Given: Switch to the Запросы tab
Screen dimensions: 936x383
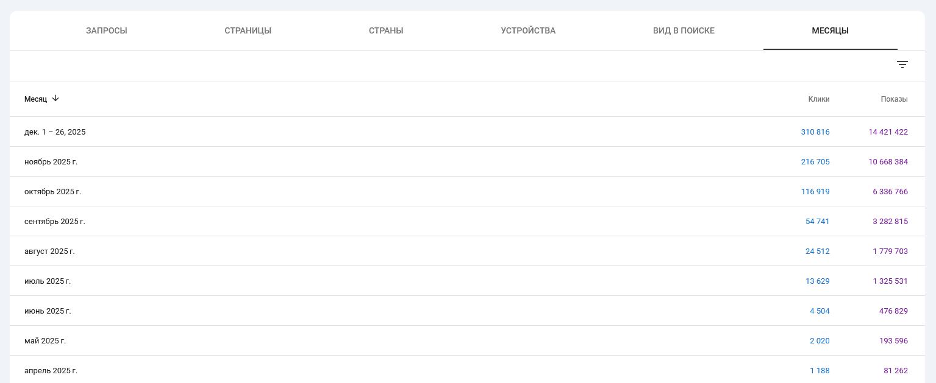Looking at the screenshot, I should point(107,30).
